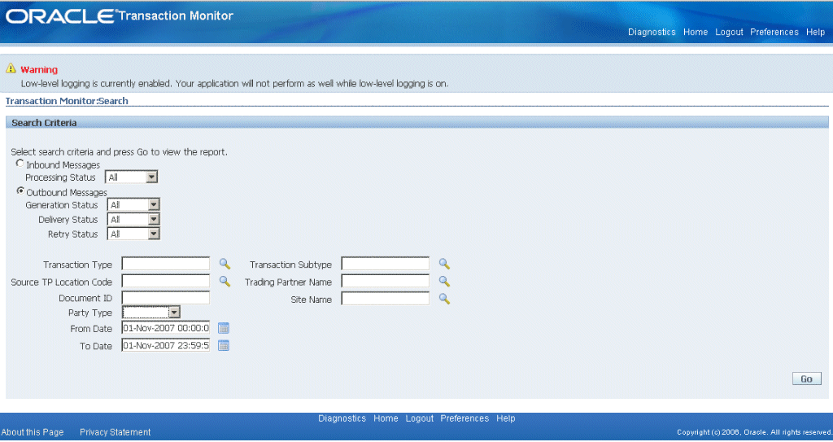Click the Copyright 2006 Oracle text
833x442 pixels.
(754, 432)
